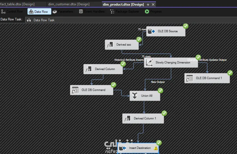Click the Control Flow tab icon
237x154 pixels.
(3, 11)
